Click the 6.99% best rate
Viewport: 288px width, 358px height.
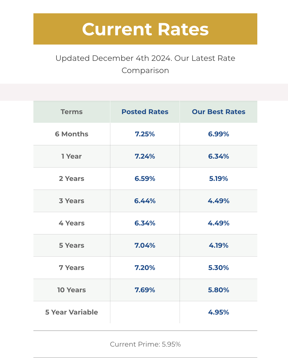(x=218, y=134)
